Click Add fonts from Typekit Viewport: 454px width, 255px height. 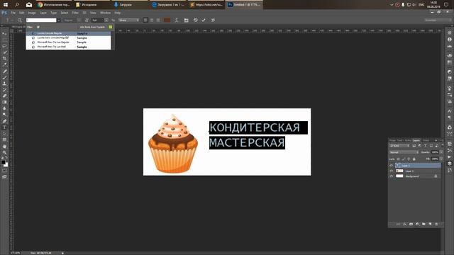[92, 27]
